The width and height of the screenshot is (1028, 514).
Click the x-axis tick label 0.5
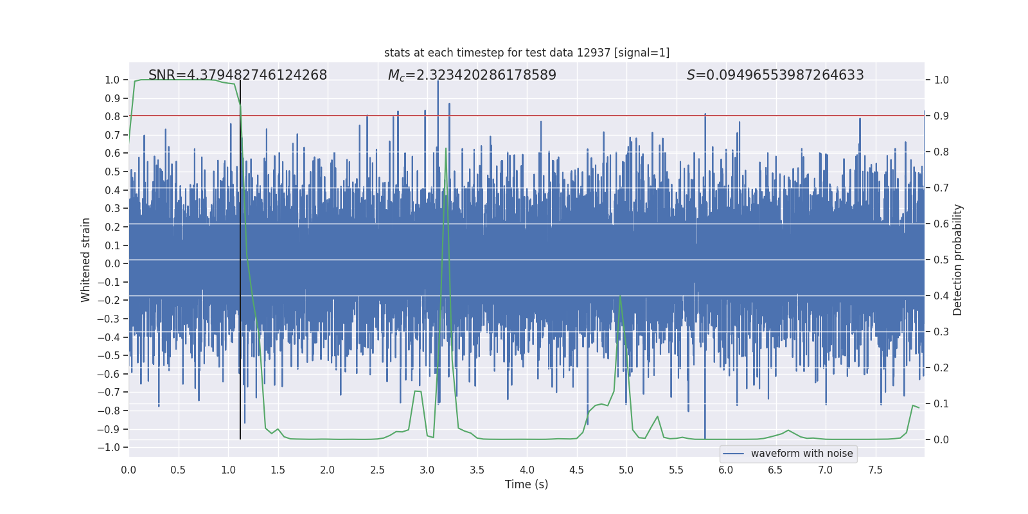click(178, 470)
